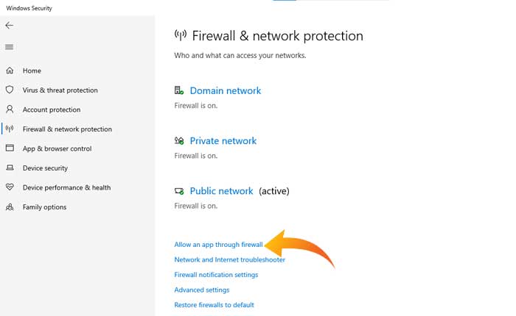The width and height of the screenshot is (516, 316).
Task: Click the back arrow icon
Action: pyautogui.click(x=9, y=25)
